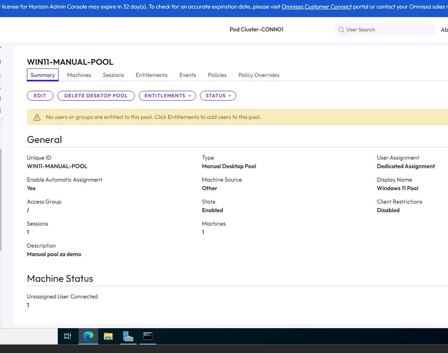This screenshot has height=353, width=448.
Task: Switch to the Machines tab
Action: (79, 75)
